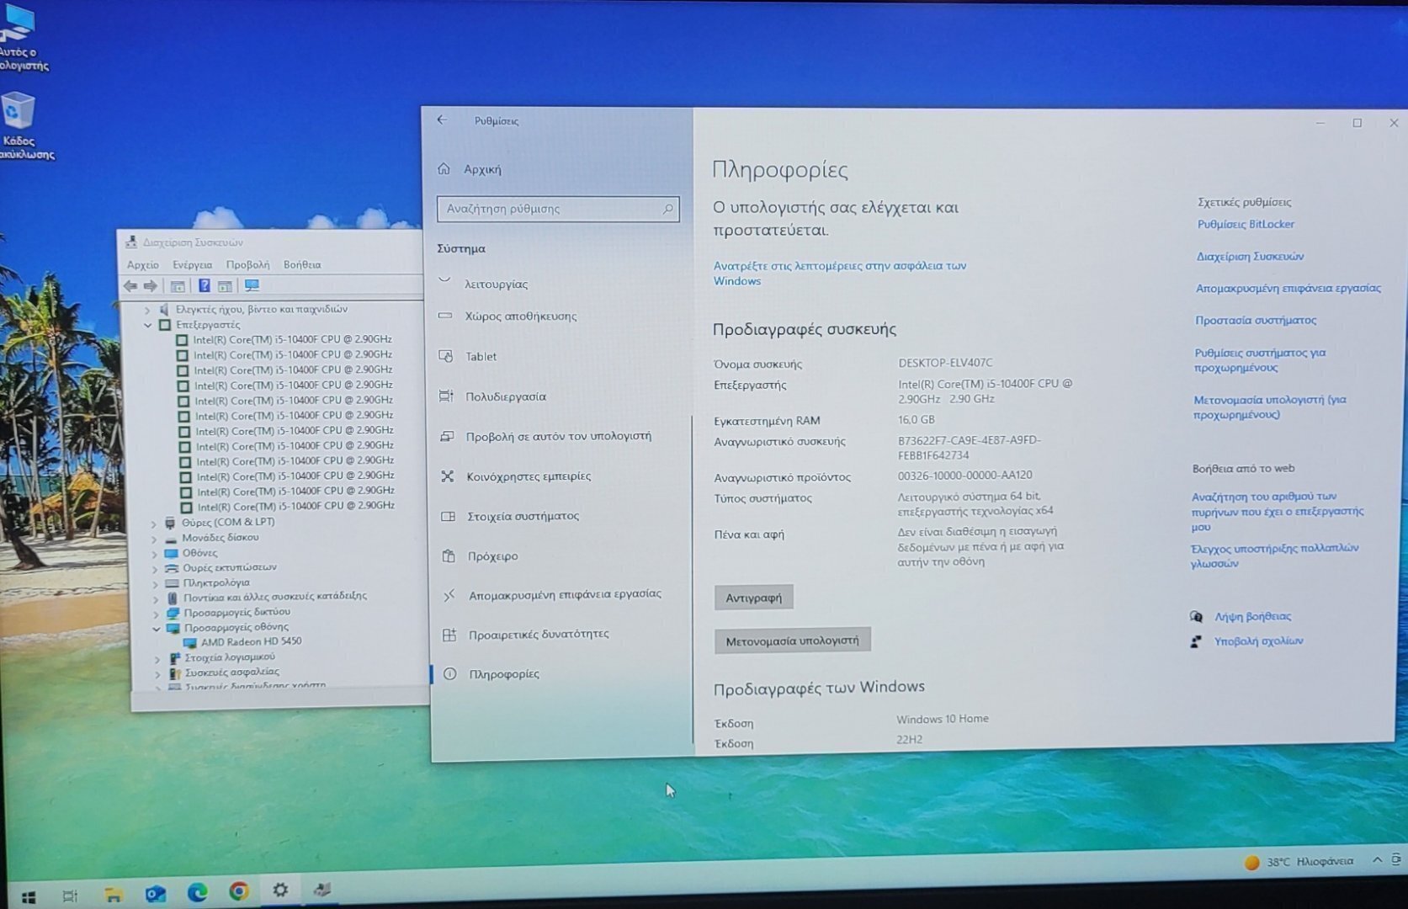1408x909 pixels.
Task: Open Πρόχειρο clipboard settings
Action: [x=492, y=556]
